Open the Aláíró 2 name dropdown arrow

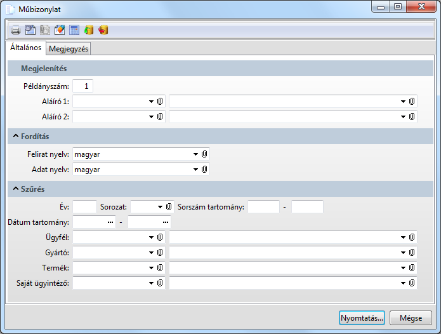point(404,117)
